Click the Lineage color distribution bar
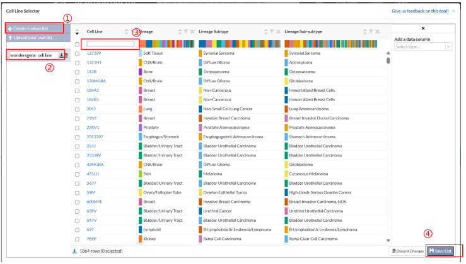The image size is (466, 264). 166,44
